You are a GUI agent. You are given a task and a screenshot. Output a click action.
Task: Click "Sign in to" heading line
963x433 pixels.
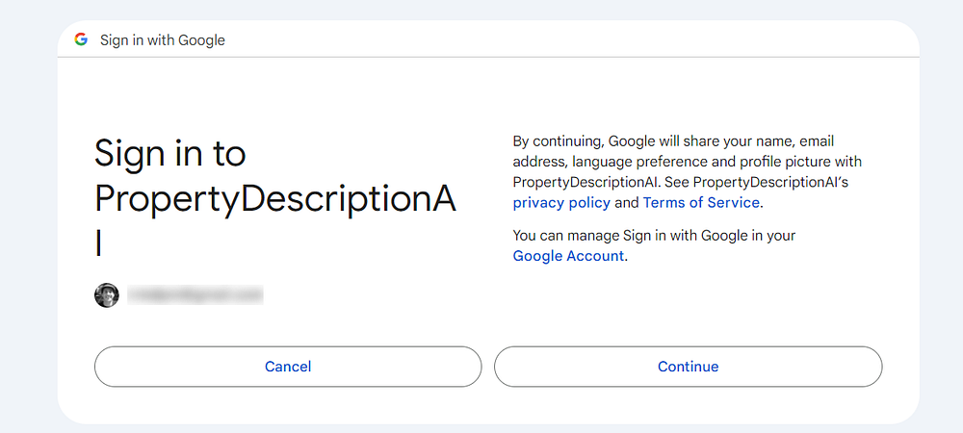(x=169, y=154)
